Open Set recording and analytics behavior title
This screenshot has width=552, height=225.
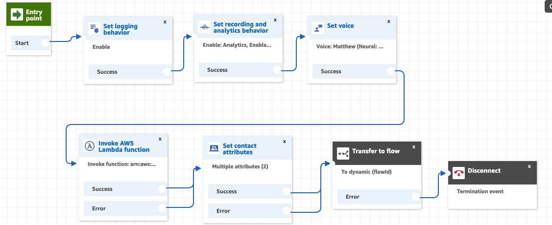pos(241,27)
